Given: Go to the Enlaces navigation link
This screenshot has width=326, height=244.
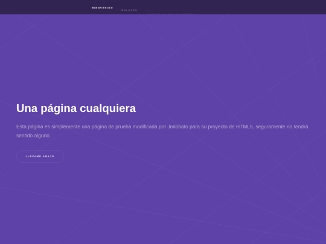Looking at the screenshot, I should 129,10.
